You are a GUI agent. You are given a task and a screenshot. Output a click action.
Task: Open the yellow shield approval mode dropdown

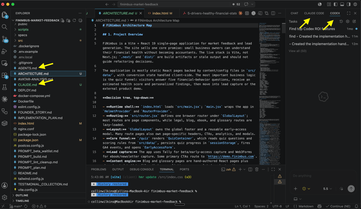tap(306, 189)
